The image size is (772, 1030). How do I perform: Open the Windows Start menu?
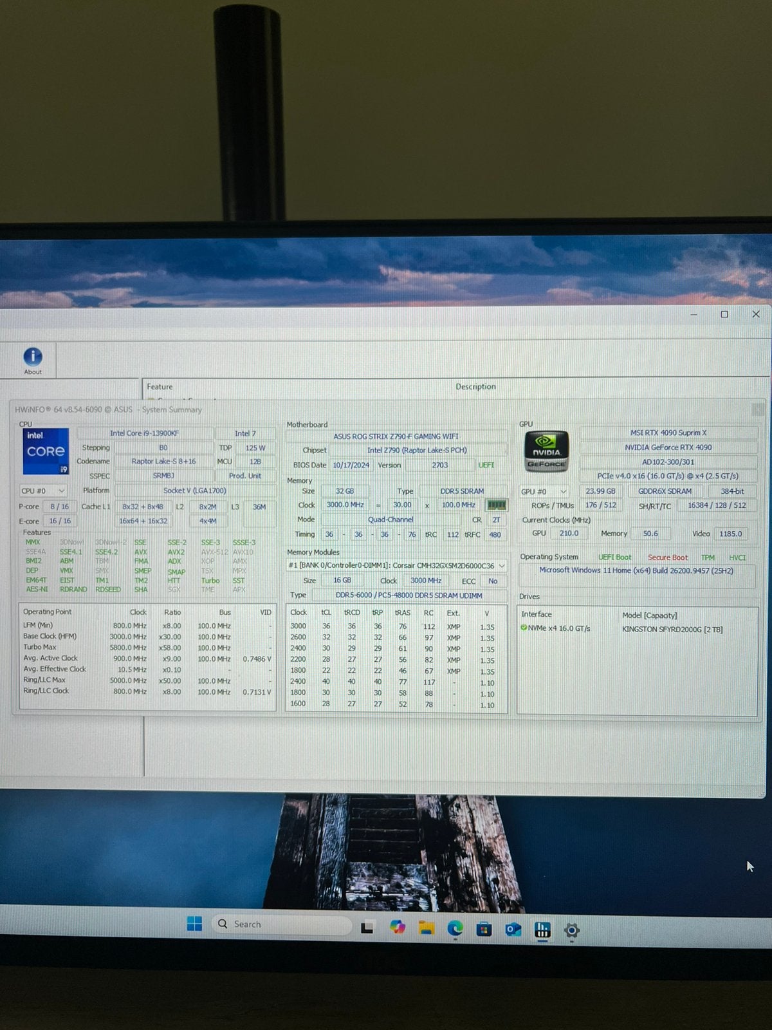click(194, 924)
